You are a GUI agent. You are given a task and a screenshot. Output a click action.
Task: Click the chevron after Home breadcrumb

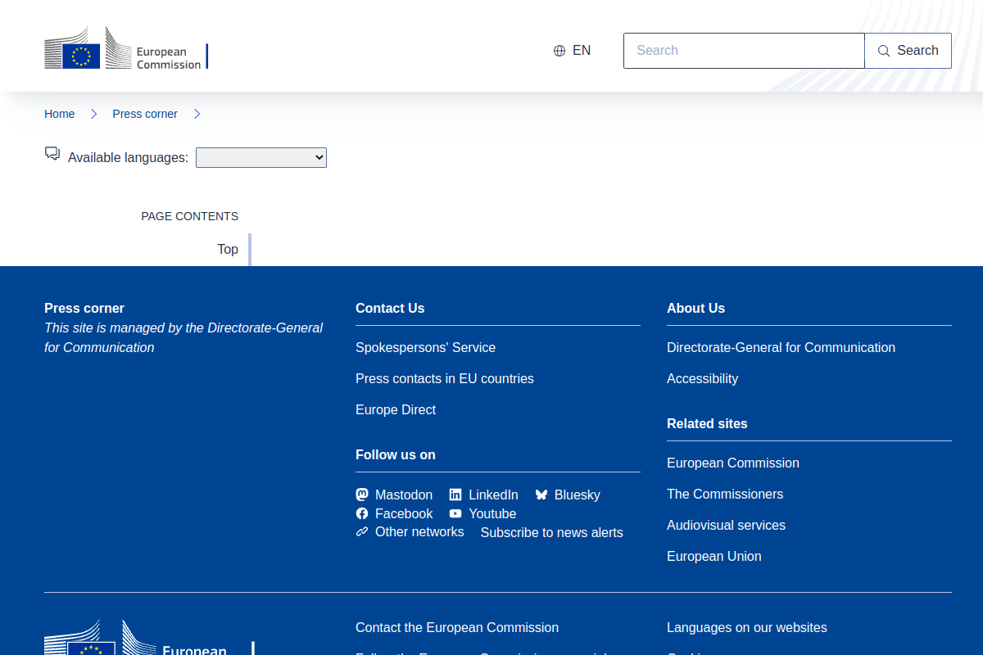[94, 114]
